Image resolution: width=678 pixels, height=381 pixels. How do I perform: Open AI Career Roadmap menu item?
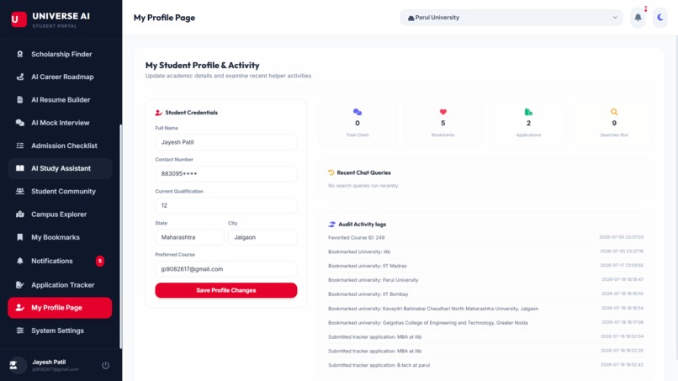(x=60, y=77)
